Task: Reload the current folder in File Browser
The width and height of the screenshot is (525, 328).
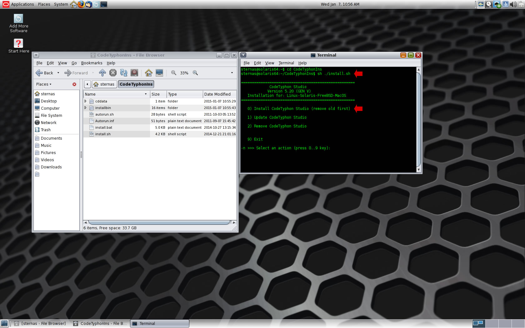Action: click(124, 73)
